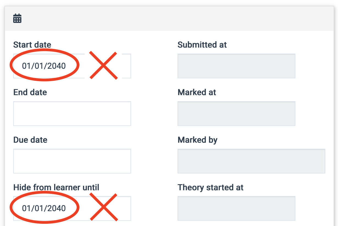Click the greyed Submitted at field
The width and height of the screenshot is (338, 226).
(x=236, y=66)
